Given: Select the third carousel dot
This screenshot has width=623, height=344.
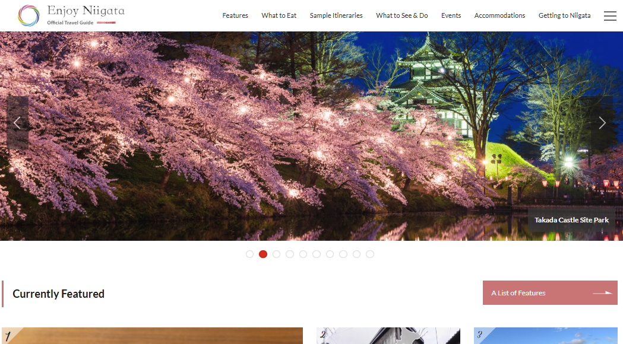Looking at the screenshot, I should click(x=276, y=254).
